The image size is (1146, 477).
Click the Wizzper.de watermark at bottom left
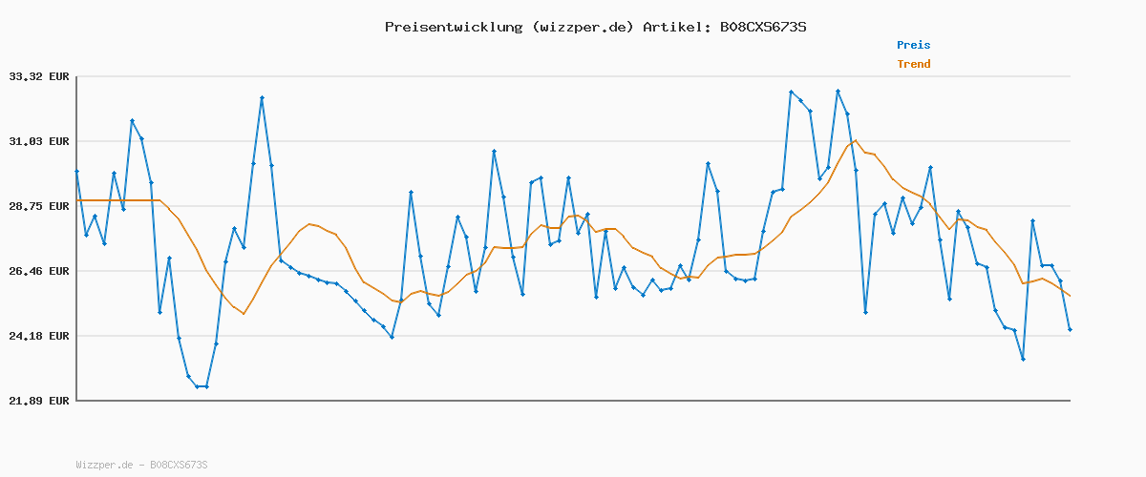141,465
